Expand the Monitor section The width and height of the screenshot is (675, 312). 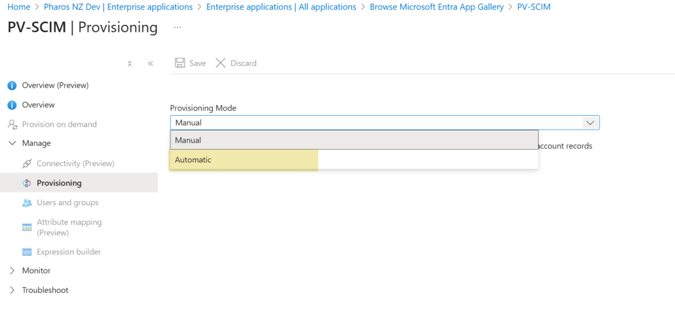pyautogui.click(x=12, y=271)
